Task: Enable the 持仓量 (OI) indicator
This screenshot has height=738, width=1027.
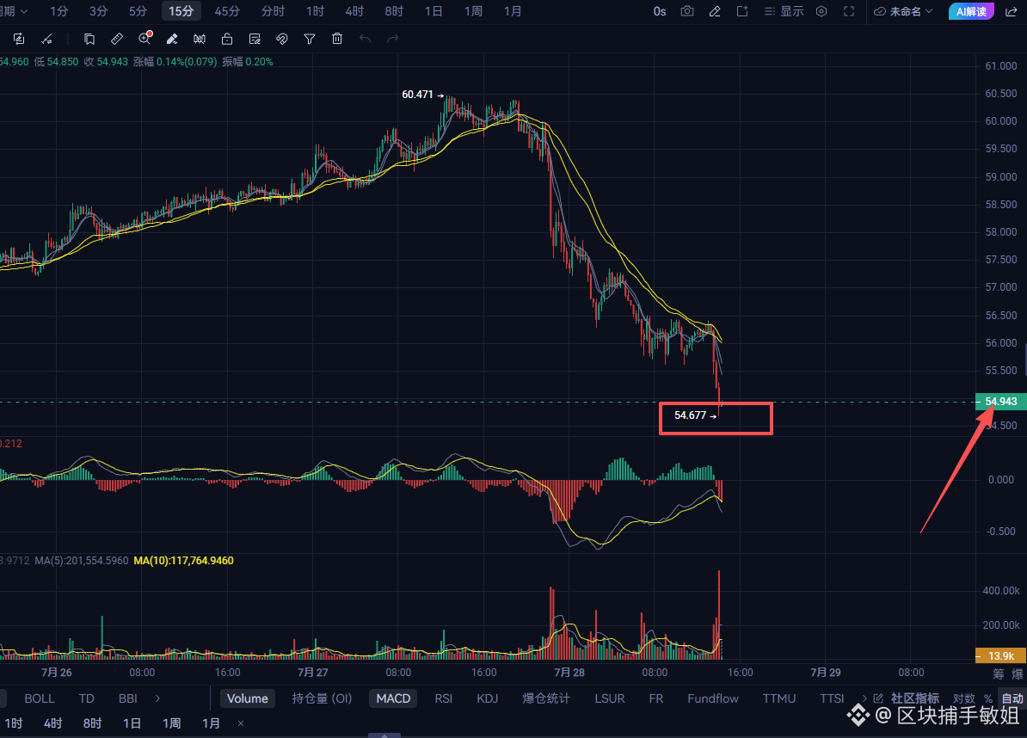Action: 322,698
